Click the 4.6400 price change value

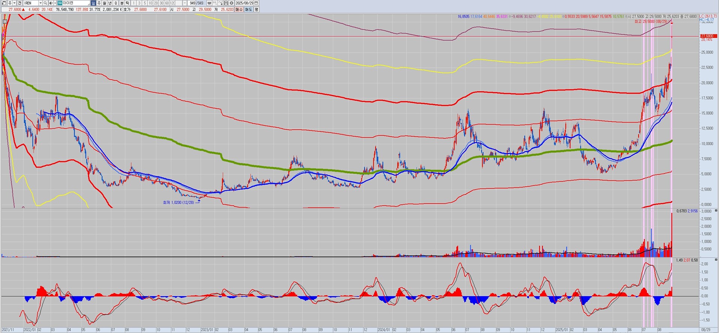click(x=34, y=9)
